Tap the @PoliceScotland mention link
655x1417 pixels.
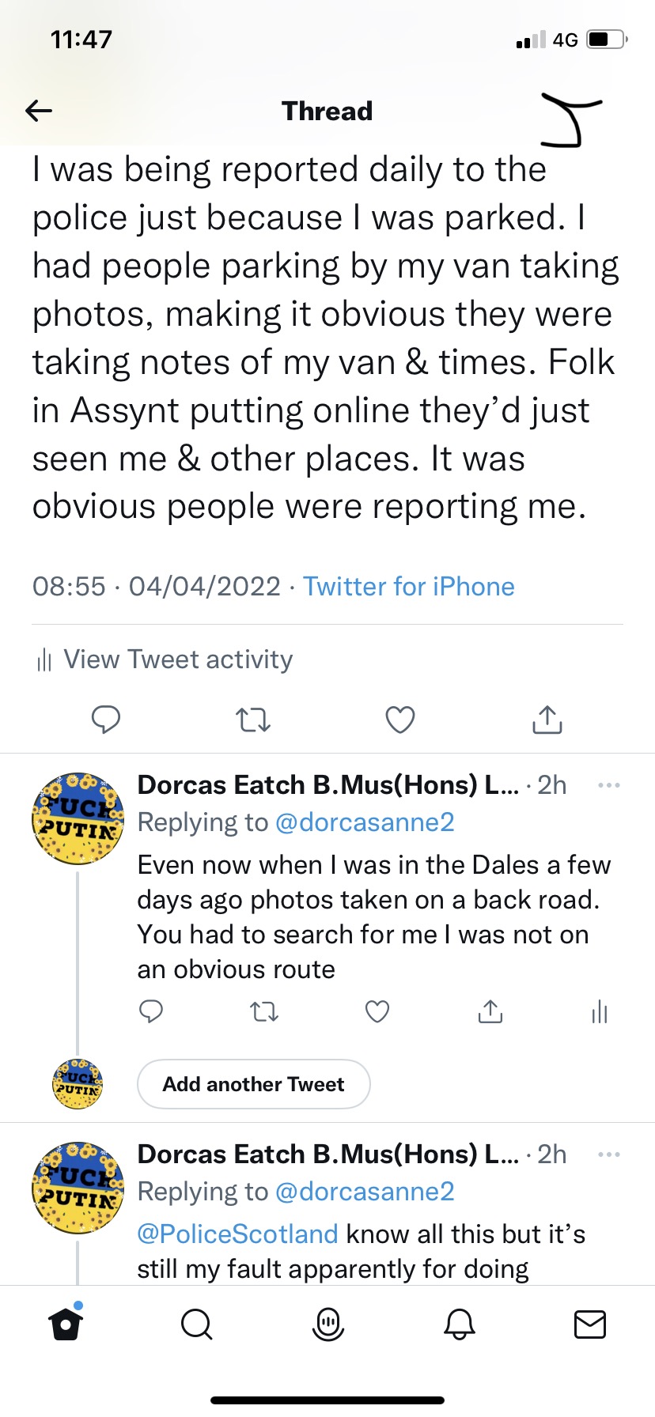click(237, 1234)
